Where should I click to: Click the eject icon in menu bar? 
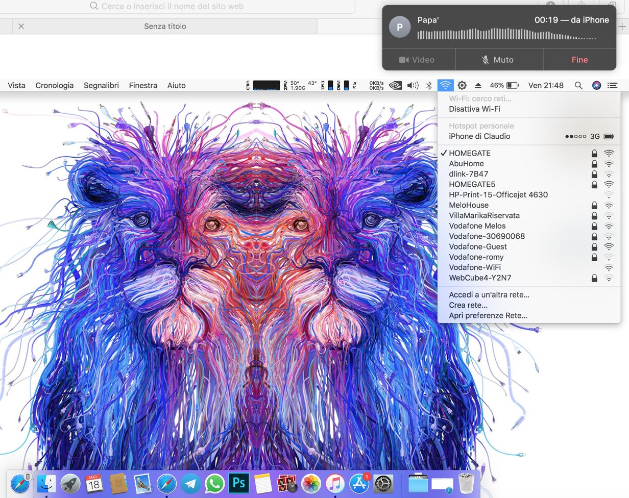pyautogui.click(x=478, y=85)
